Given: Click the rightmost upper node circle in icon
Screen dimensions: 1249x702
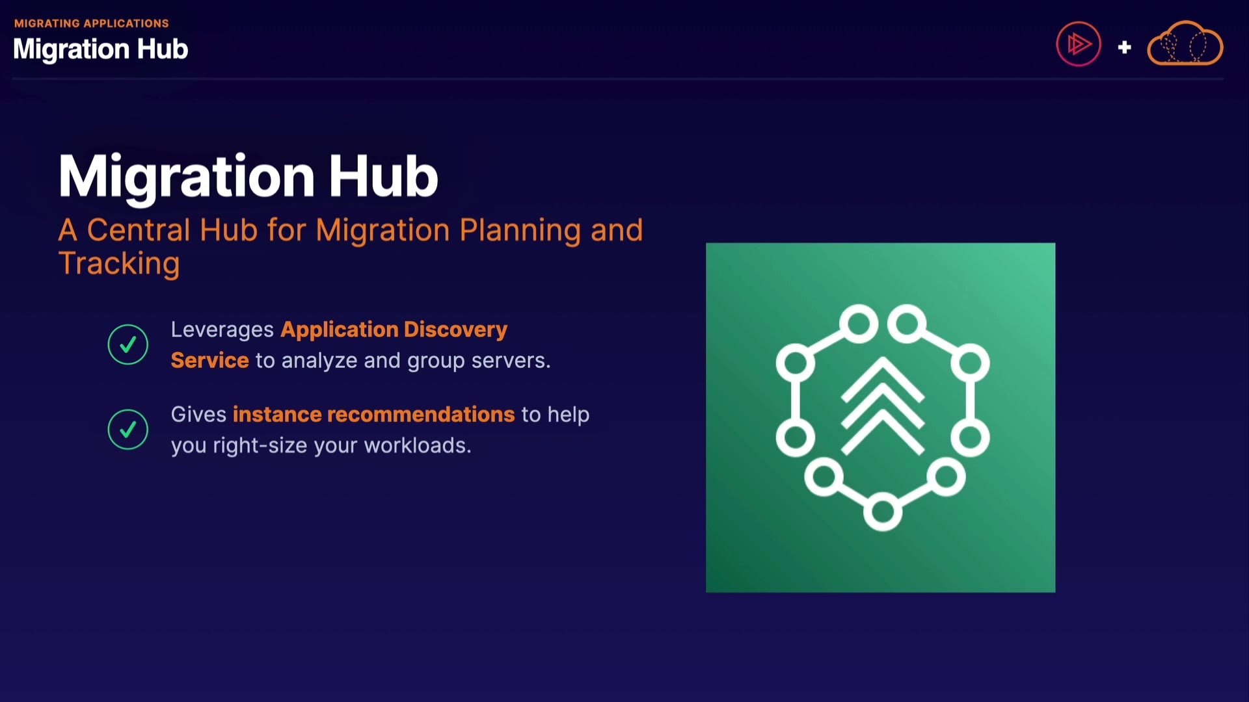Looking at the screenshot, I should click(970, 363).
